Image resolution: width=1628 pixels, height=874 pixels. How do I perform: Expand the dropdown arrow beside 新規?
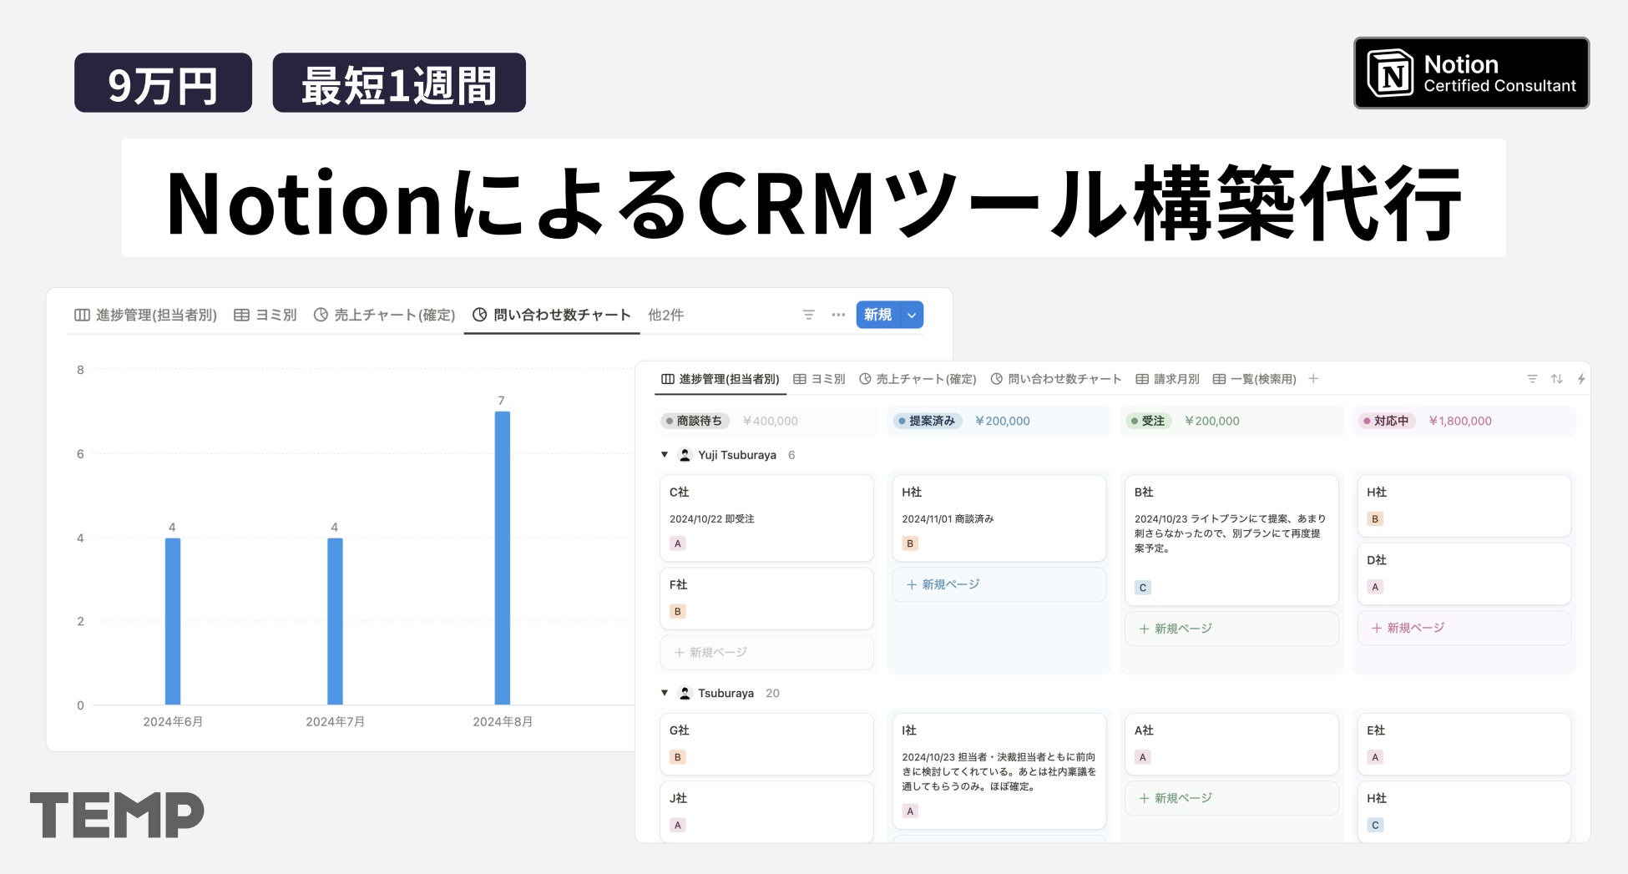pyautogui.click(x=912, y=315)
